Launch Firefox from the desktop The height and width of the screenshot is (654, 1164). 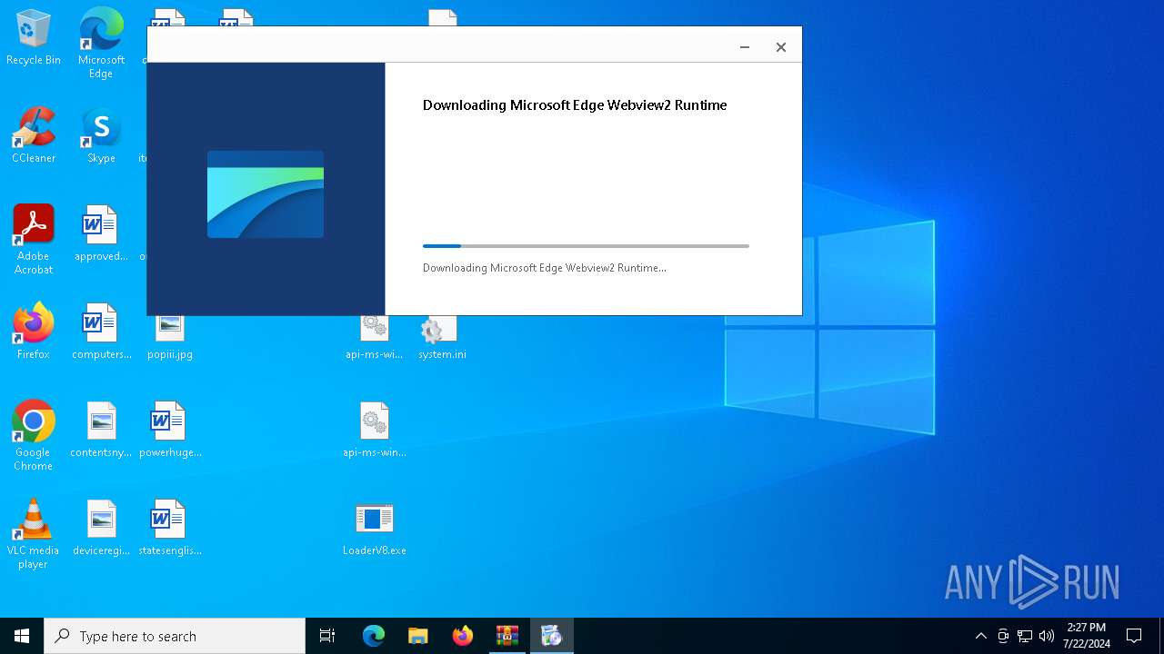point(34,332)
